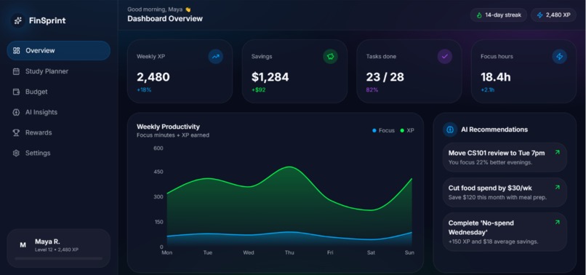Click the Mon label on chart axis
Image resolution: width=586 pixels, height=275 pixels.
[166, 253]
